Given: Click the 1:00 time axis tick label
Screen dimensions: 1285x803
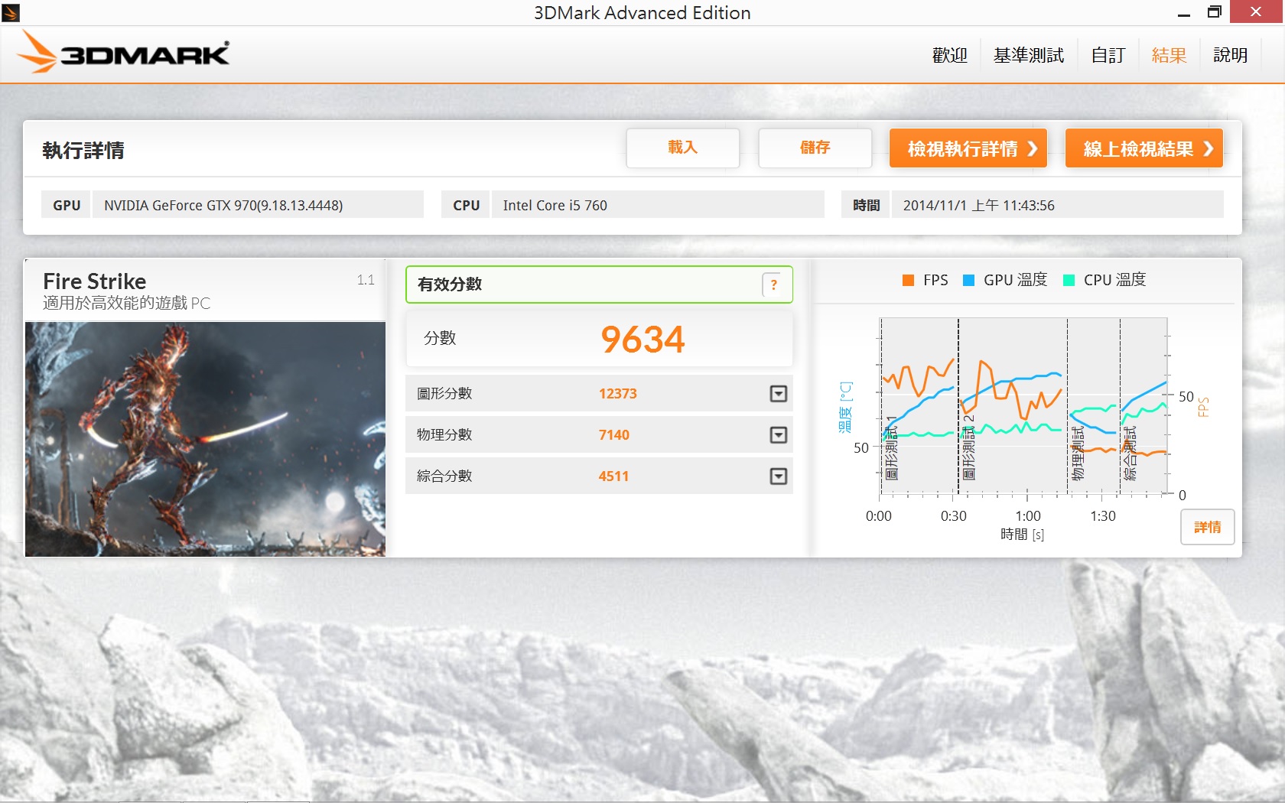Looking at the screenshot, I should tap(1028, 516).
